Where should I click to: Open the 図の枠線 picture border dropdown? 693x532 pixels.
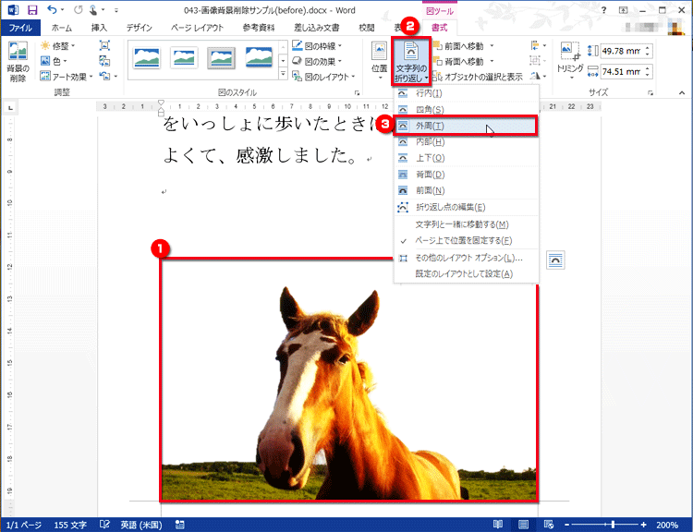317,46
